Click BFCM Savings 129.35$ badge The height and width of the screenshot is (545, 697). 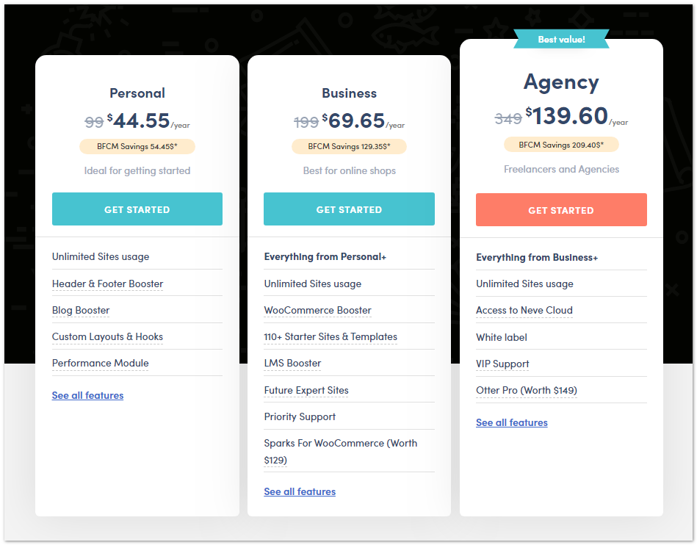tap(349, 146)
